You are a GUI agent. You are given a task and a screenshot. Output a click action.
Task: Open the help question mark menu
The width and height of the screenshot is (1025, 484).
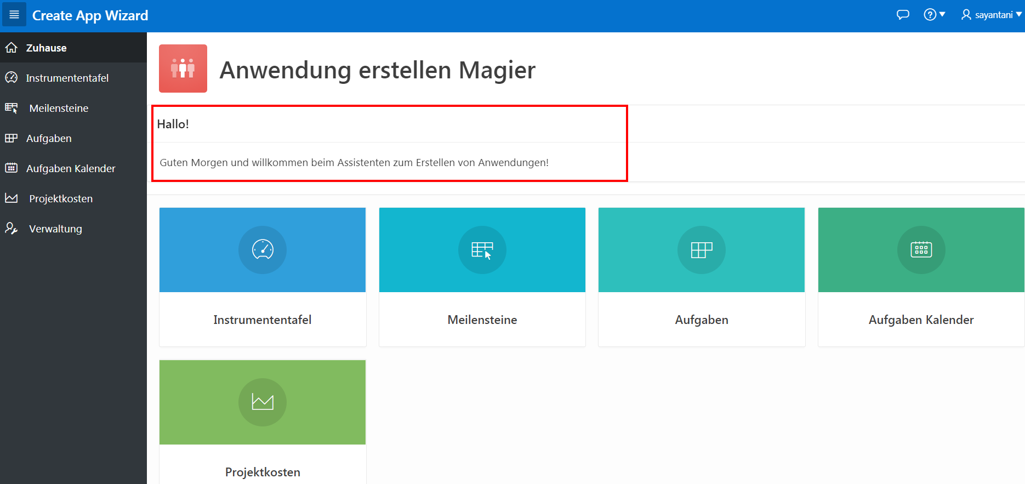pos(935,15)
